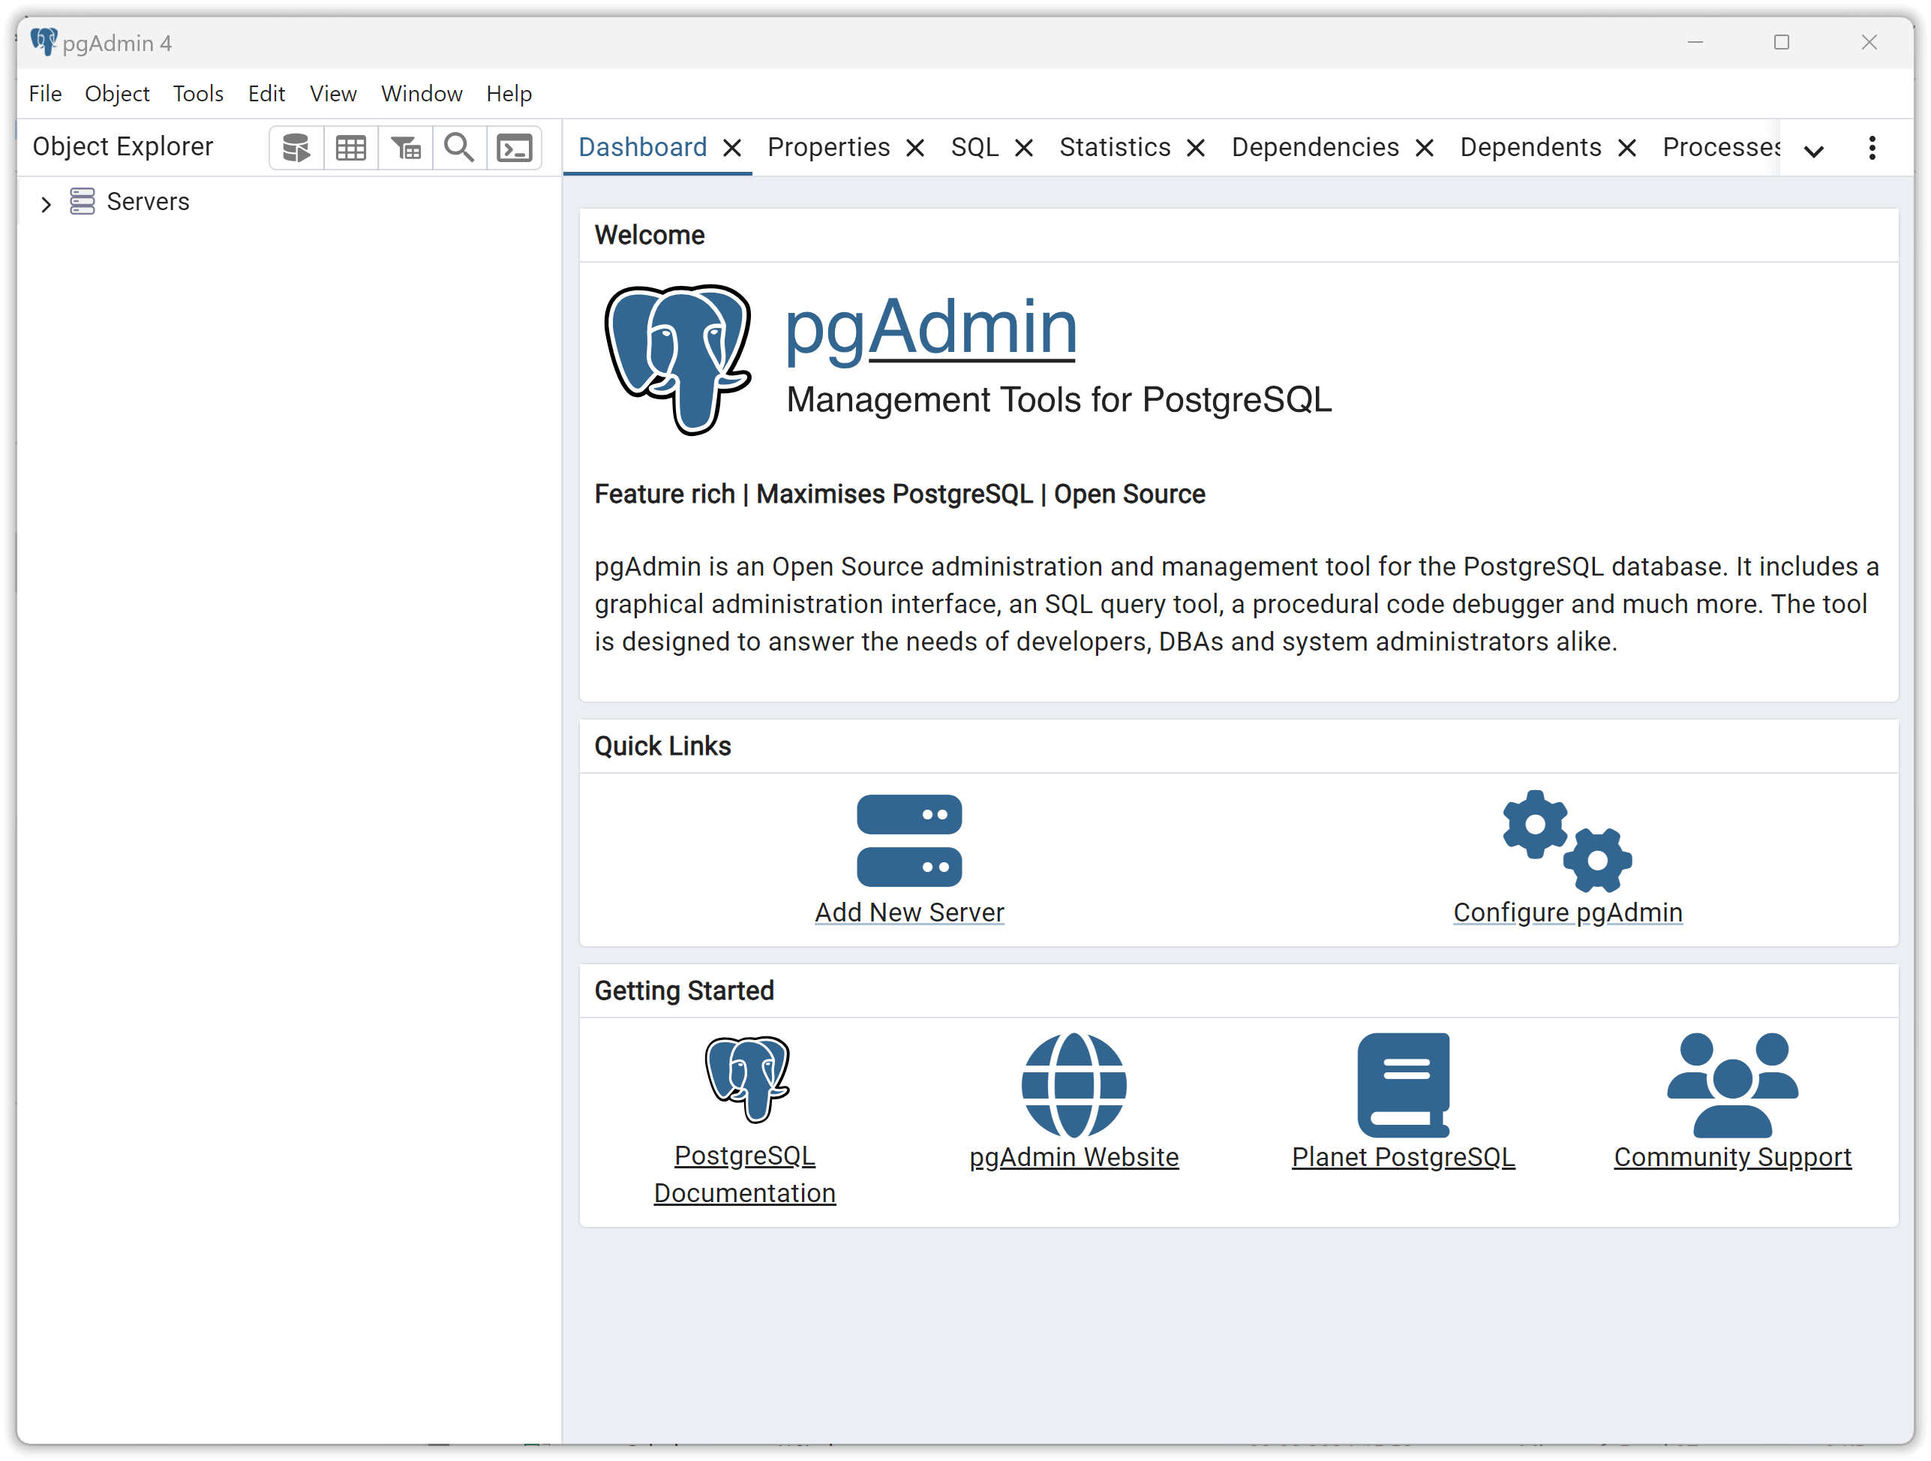Click the pgAdmin Website globe icon
Viewport: 1931px width, 1461px height.
point(1074,1084)
